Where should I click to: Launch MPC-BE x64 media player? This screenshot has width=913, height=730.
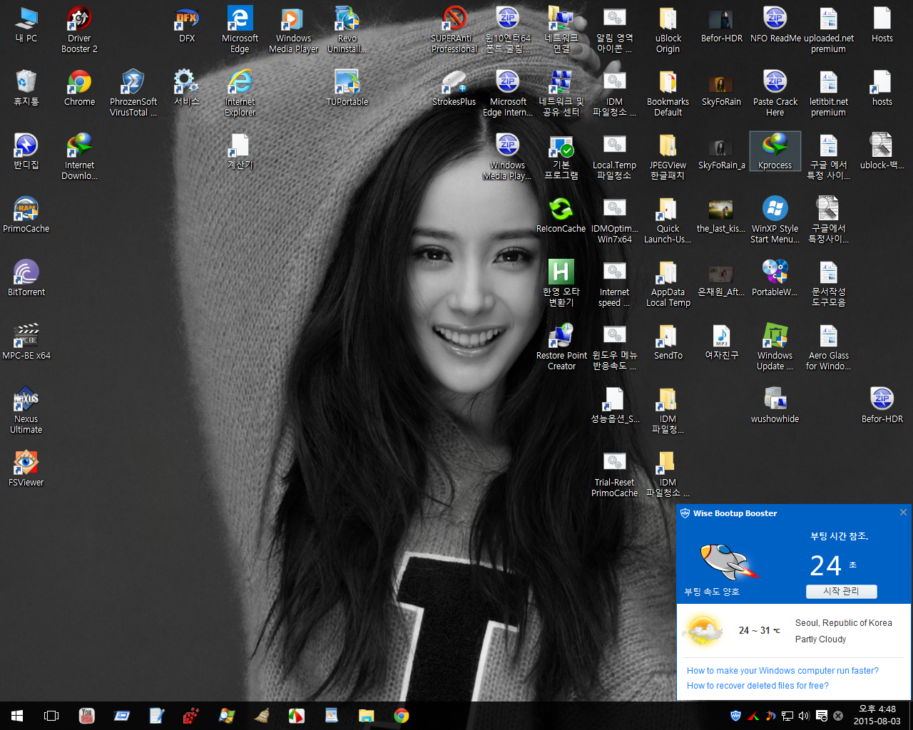(26, 342)
